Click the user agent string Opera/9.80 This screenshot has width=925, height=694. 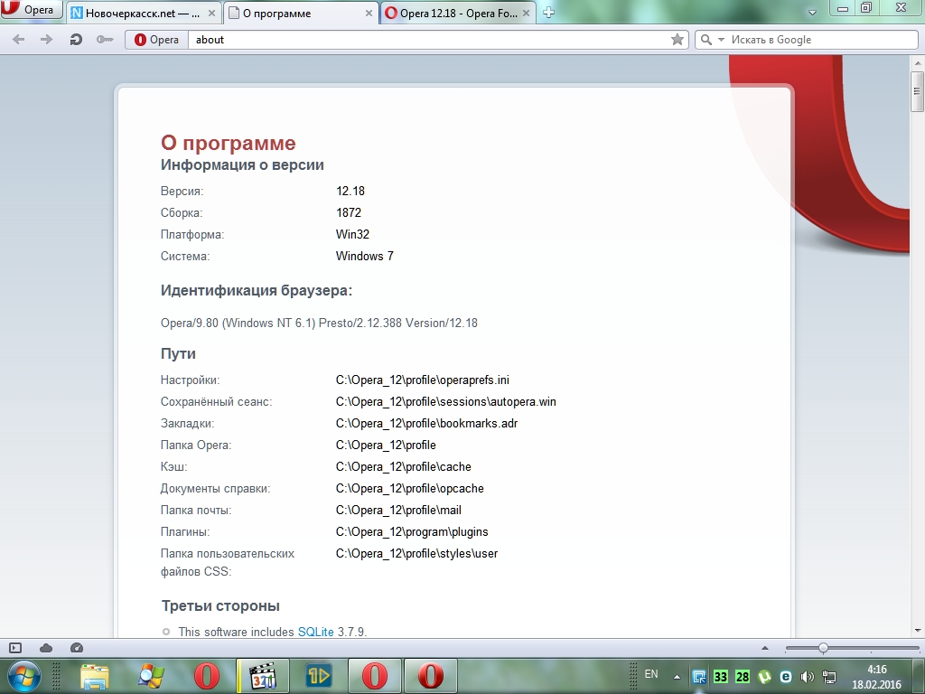319,323
